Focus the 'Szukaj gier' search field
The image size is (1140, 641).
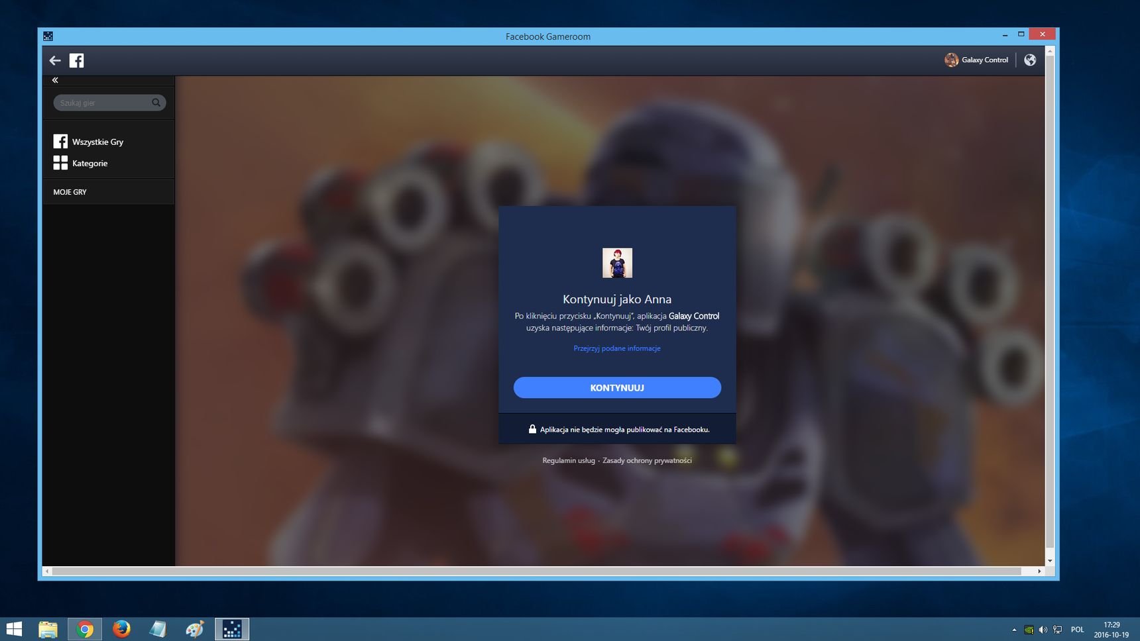[x=109, y=103]
